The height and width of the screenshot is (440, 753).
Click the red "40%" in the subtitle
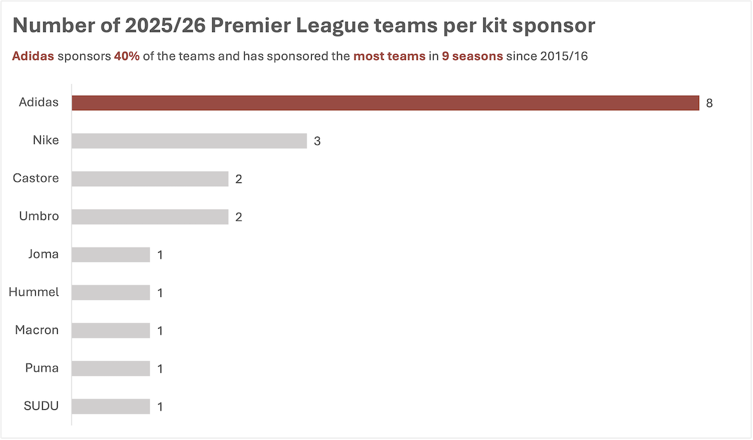pos(127,56)
